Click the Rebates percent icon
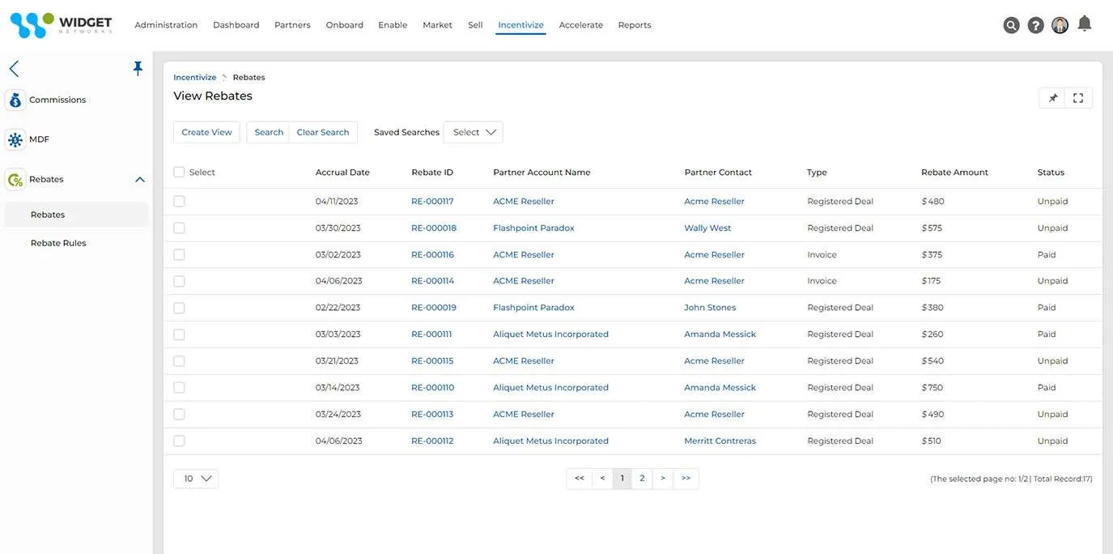This screenshot has width=1113, height=554. (15, 180)
